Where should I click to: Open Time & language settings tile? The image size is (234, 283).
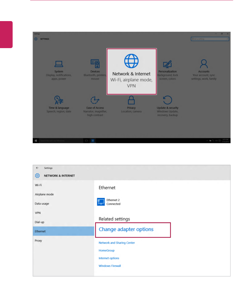59,104
